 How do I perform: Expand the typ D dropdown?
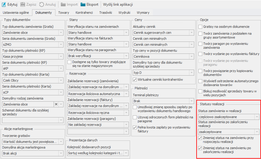[x=191, y=73]
